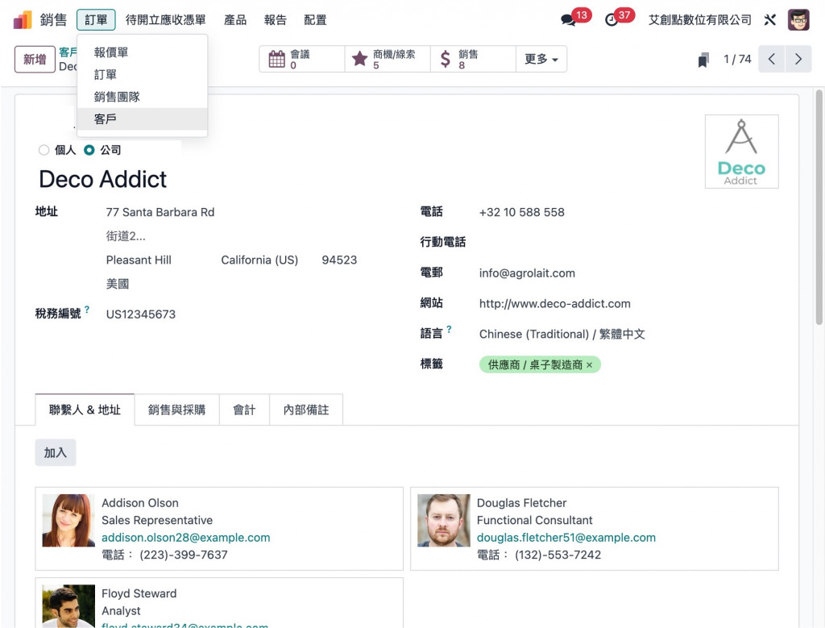Open the Odoo Sales app logo
The width and height of the screenshot is (825, 628).
coord(23,20)
